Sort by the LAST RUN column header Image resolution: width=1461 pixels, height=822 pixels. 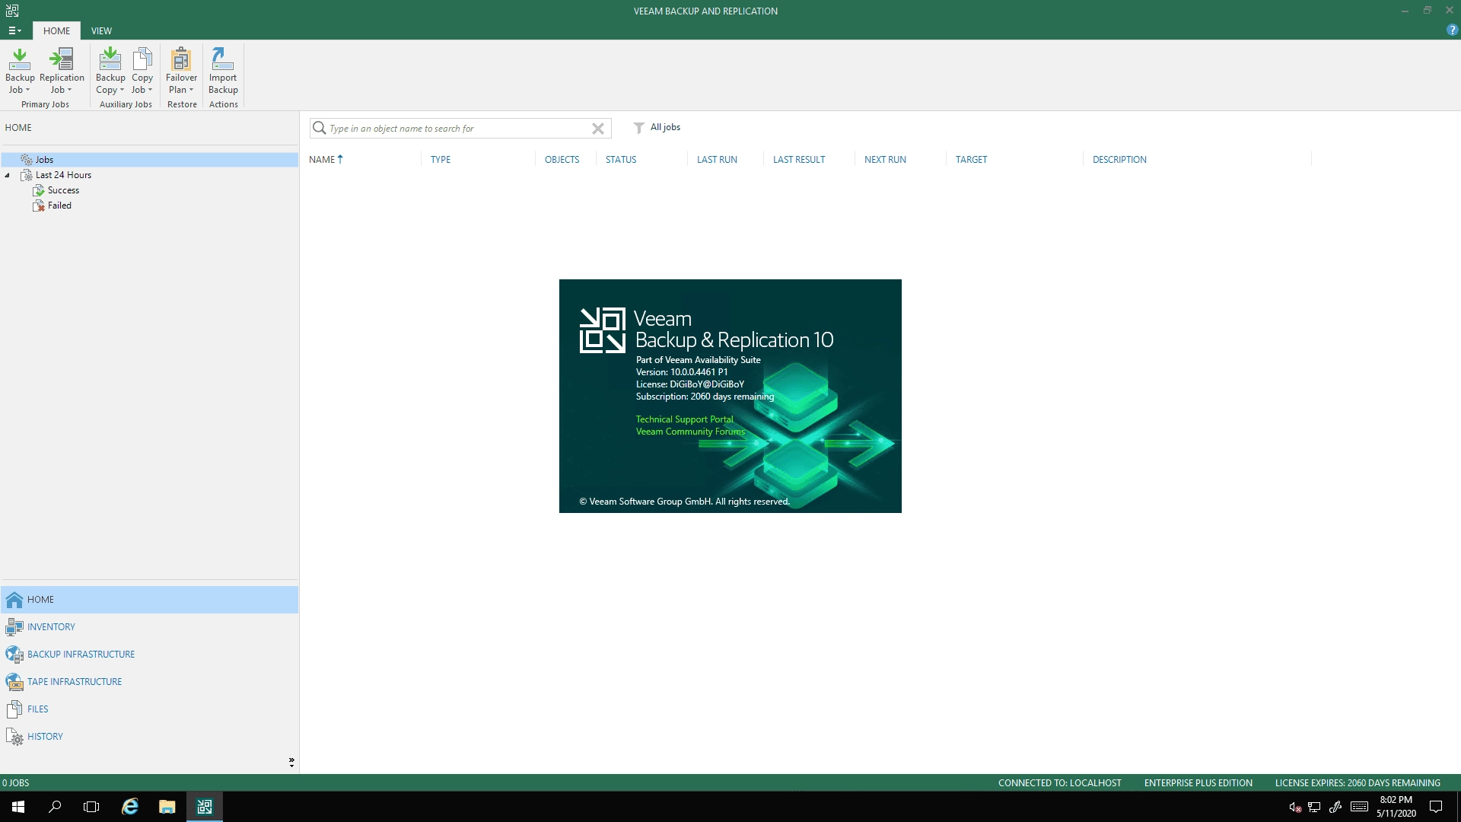point(717,160)
